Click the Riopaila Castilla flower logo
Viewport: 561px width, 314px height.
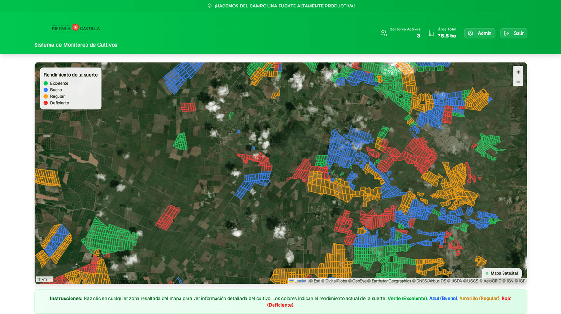pos(75,28)
